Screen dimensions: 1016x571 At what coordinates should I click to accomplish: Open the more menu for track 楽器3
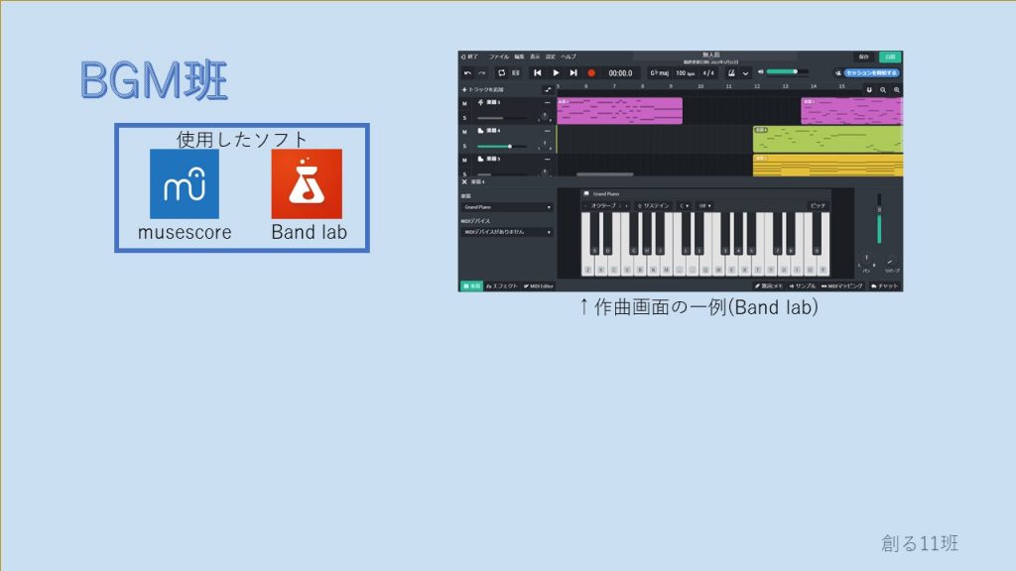(548, 103)
